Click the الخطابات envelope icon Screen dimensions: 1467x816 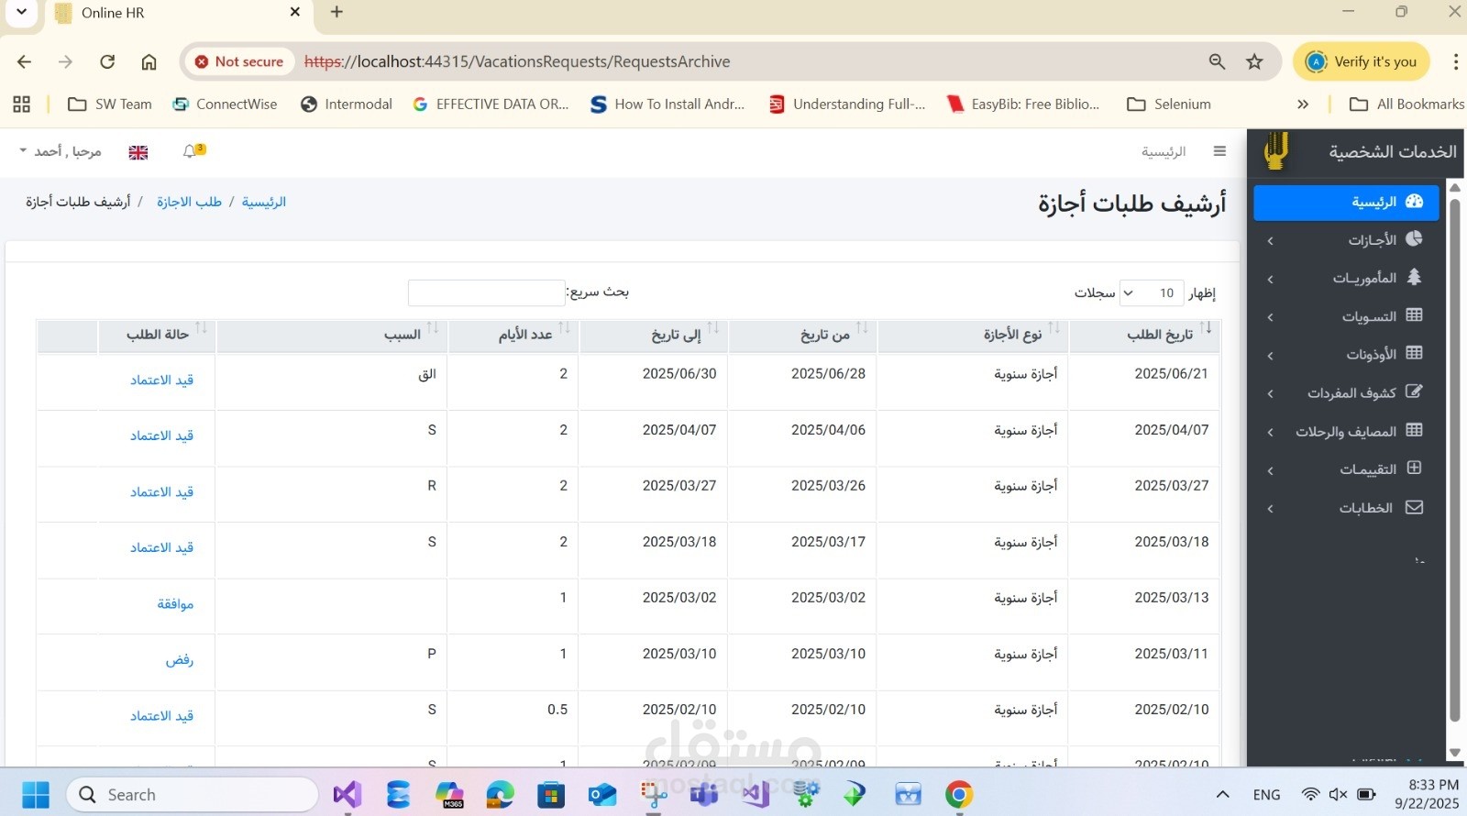(x=1414, y=507)
